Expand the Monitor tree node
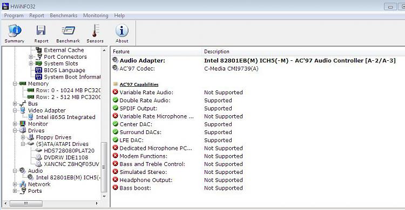This screenshot has width=405, height=210. click(x=15, y=124)
